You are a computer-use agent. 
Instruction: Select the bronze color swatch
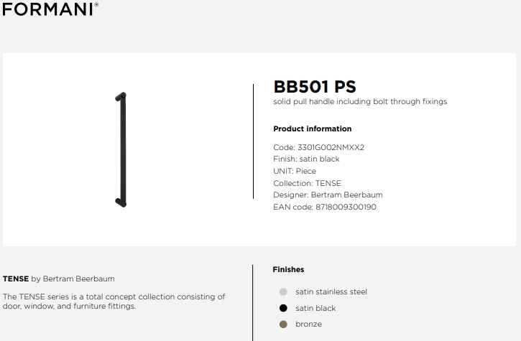[283, 324]
